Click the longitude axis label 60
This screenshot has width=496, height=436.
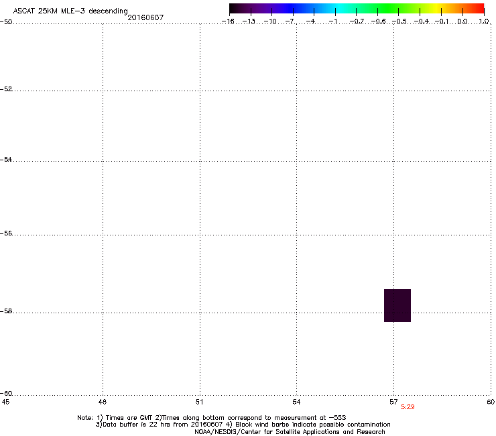click(x=491, y=402)
